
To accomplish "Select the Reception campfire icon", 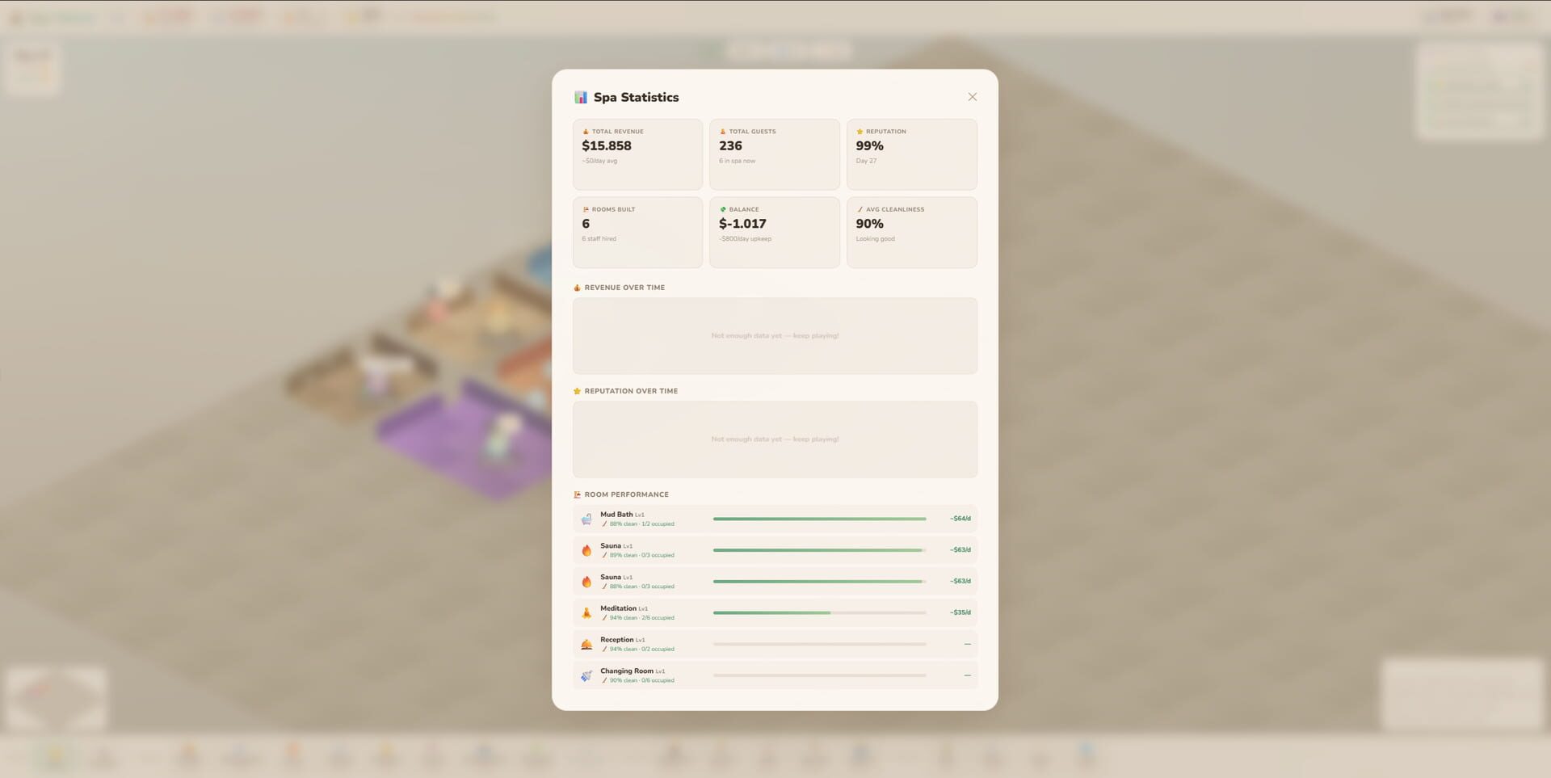I will click(586, 643).
